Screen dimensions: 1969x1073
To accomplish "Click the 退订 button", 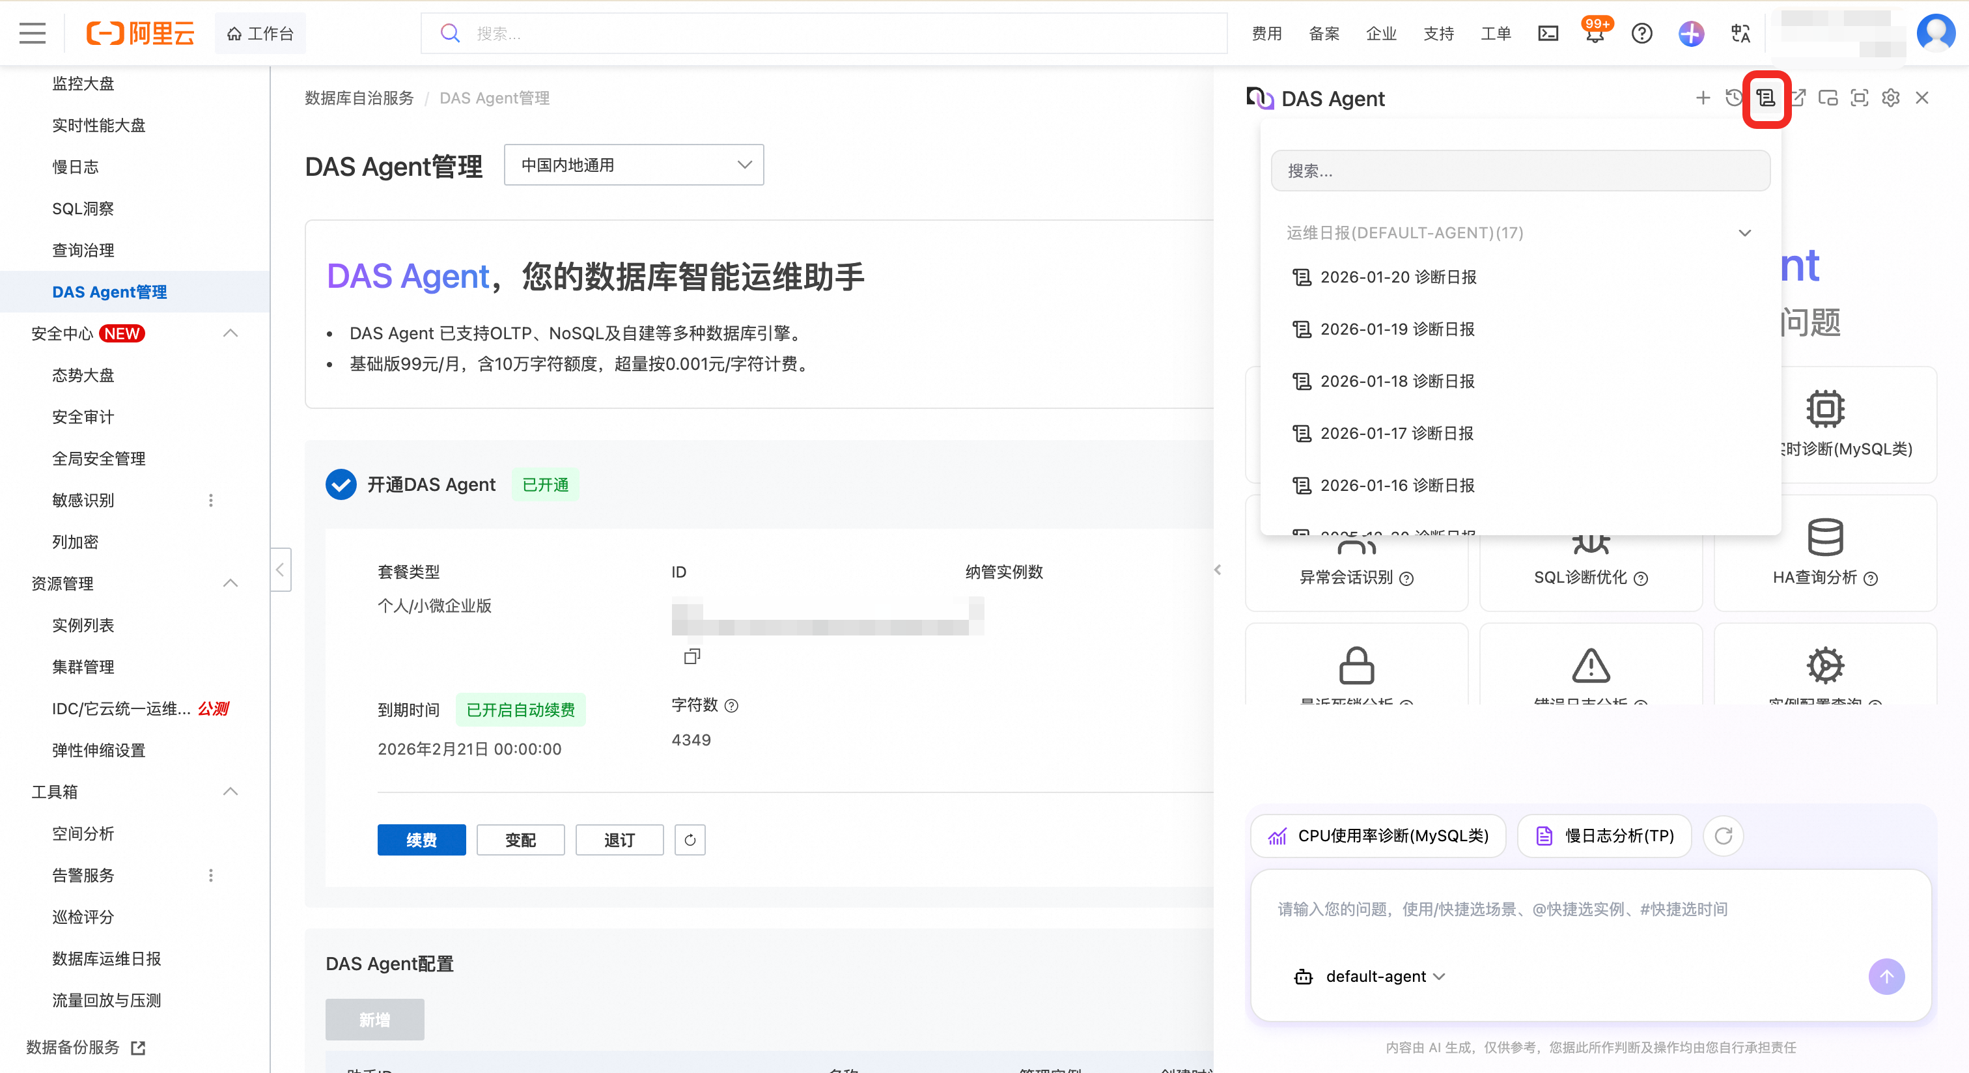I will 619,840.
